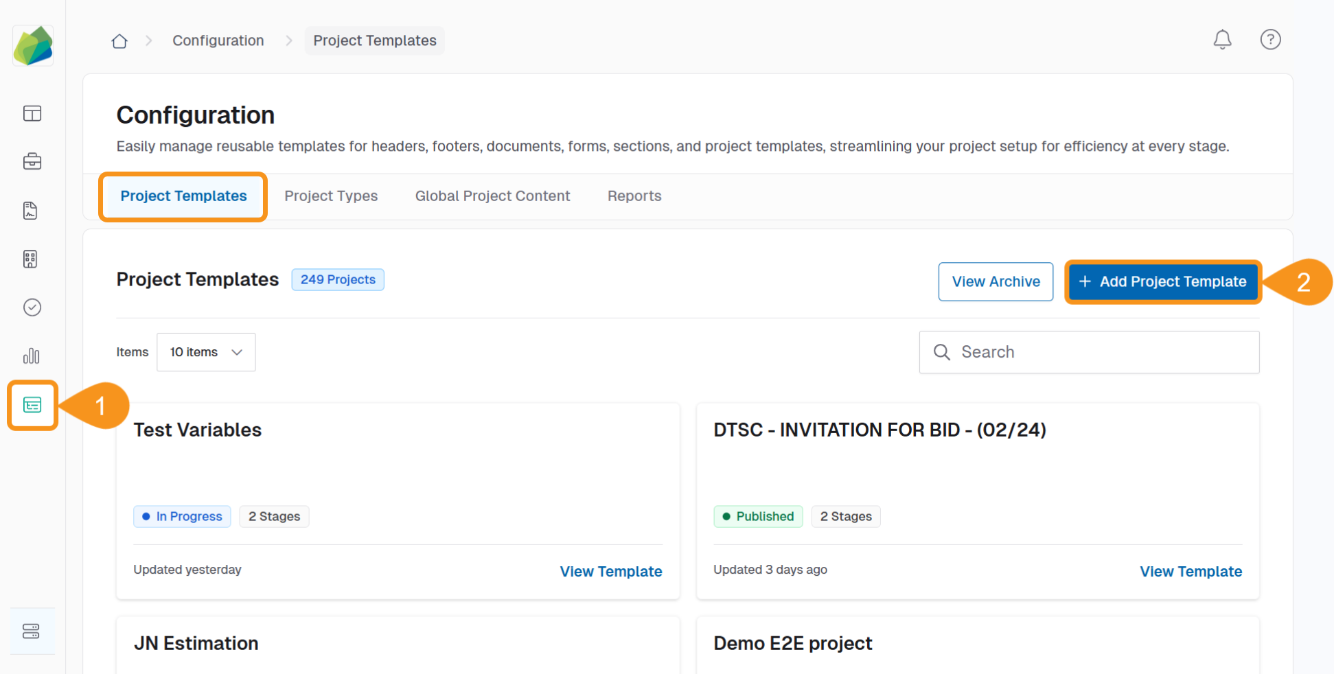This screenshot has height=674, width=1334.
Task: Click the Published status badge
Action: [758, 516]
